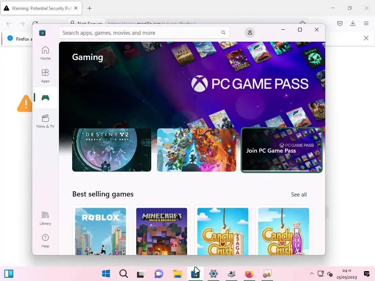Open a new tab in Firefox
375x281 pixels.
pos(89,8)
